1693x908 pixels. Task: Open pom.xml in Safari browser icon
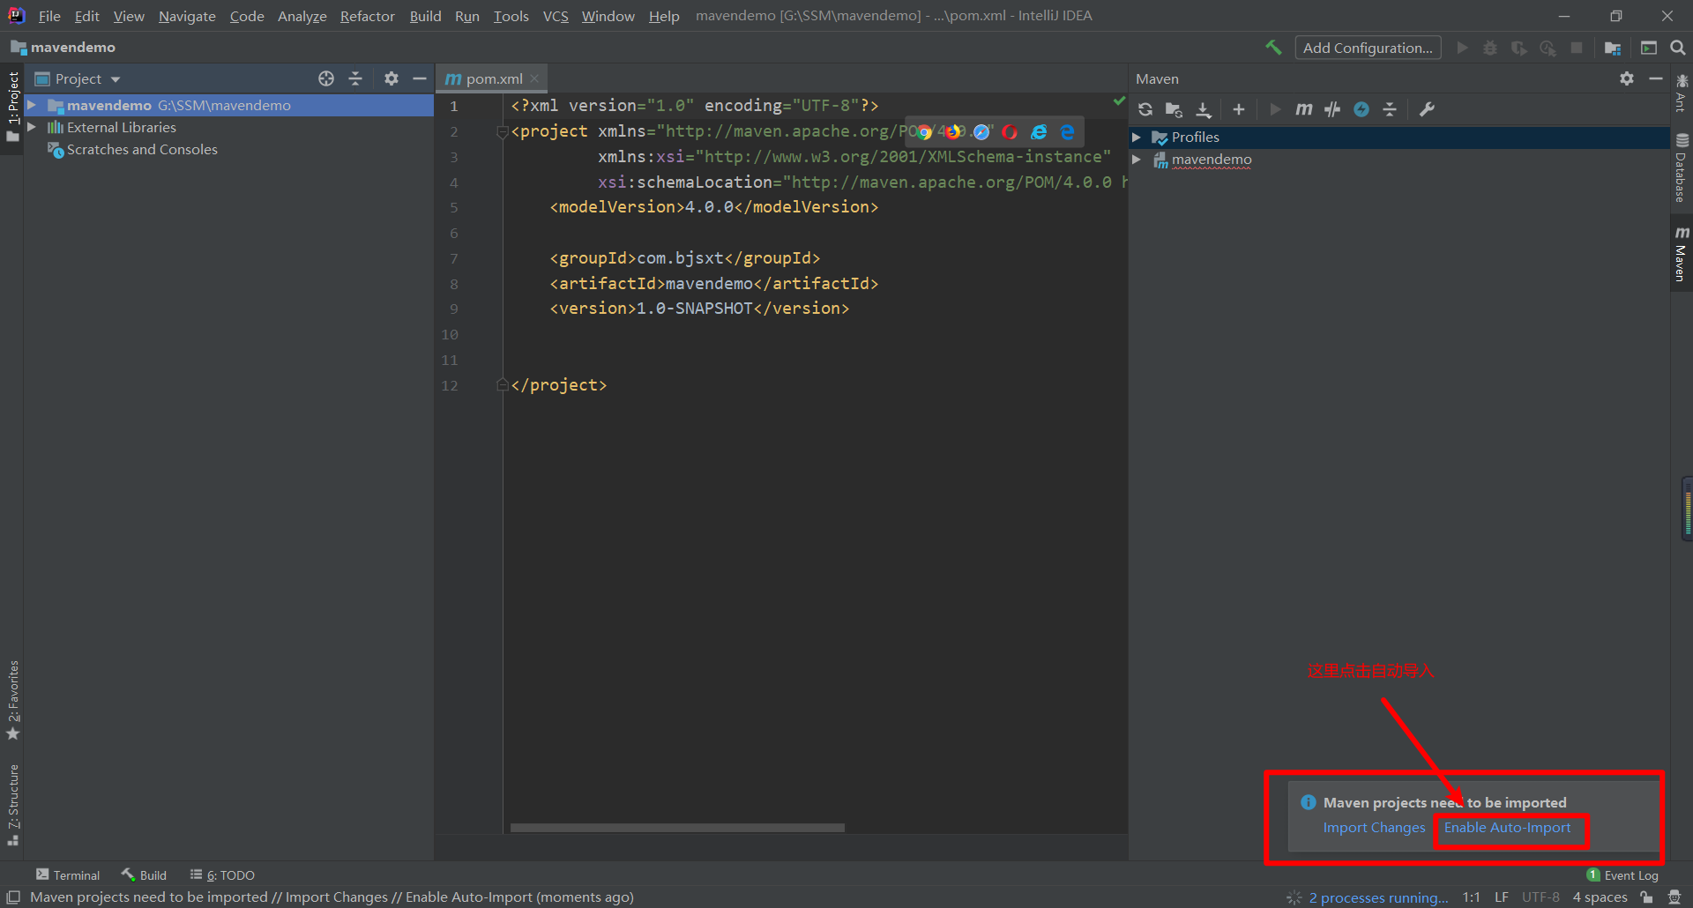click(x=981, y=132)
